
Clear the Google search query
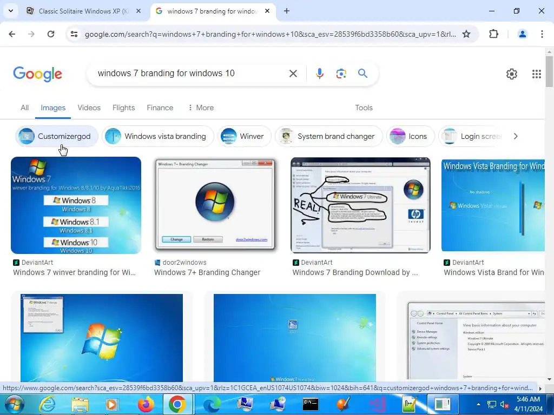[x=293, y=73]
